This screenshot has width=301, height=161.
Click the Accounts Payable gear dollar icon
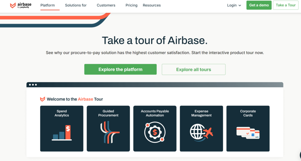[155, 133]
